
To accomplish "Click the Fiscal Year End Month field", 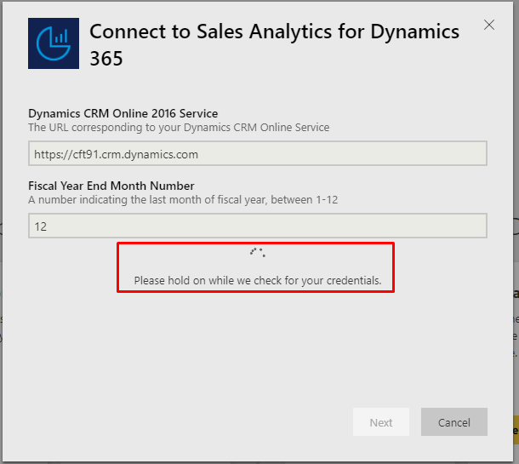I will 258,226.
